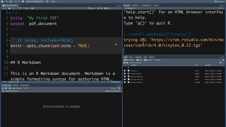Viewport: 226px width, 127px height.
Task: Open the More dropdown in Files pane
Action: tap(158, 60)
